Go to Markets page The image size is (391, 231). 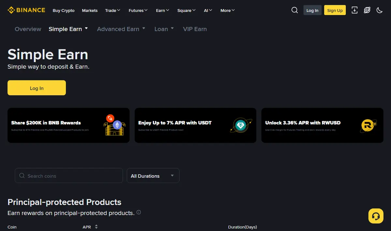(90, 10)
